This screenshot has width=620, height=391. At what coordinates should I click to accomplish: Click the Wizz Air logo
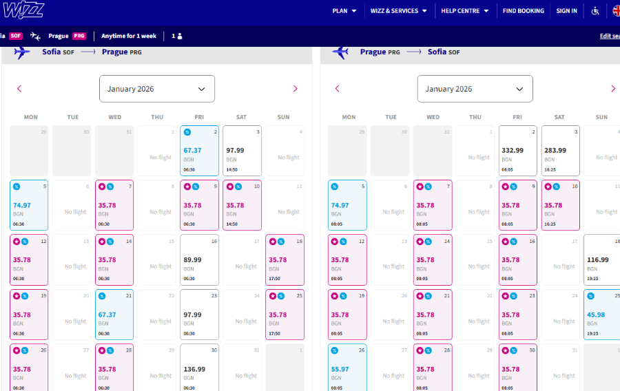[x=23, y=10]
